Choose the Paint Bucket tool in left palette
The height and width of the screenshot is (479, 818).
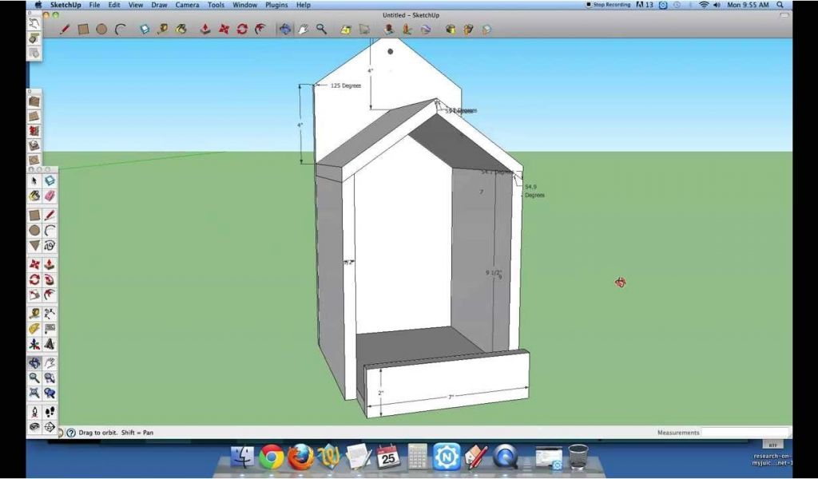[34, 196]
